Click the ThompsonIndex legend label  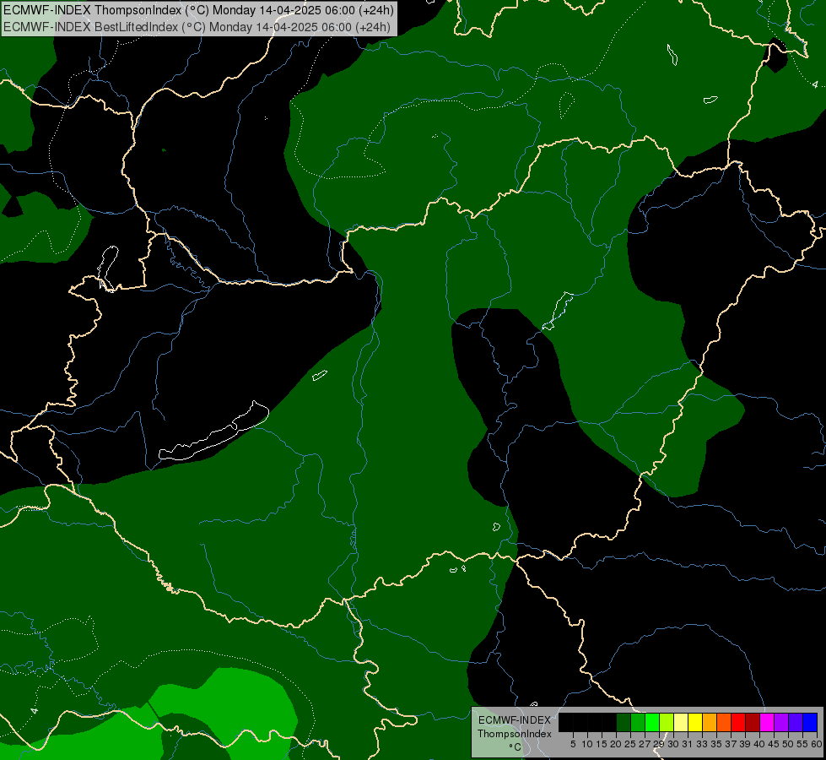click(515, 734)
